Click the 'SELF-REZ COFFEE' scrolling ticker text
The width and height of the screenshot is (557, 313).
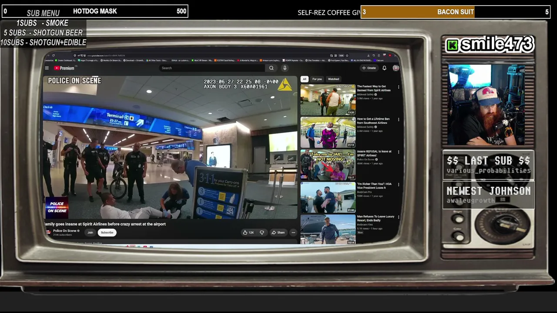click(329, 12)
